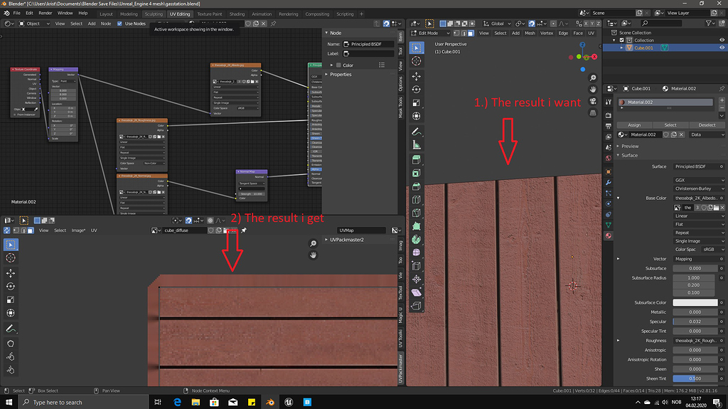Select the Rotate tool in UV editor
728x409 pixels.
pos(11,286)
